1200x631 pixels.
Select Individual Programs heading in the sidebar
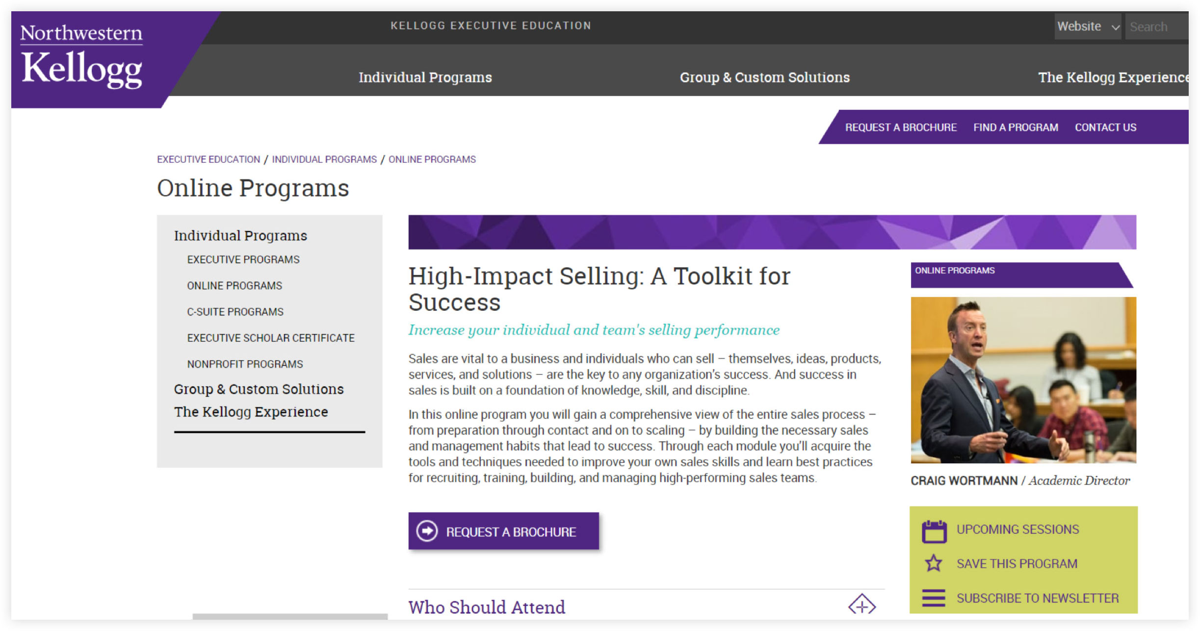pos(240,236)
